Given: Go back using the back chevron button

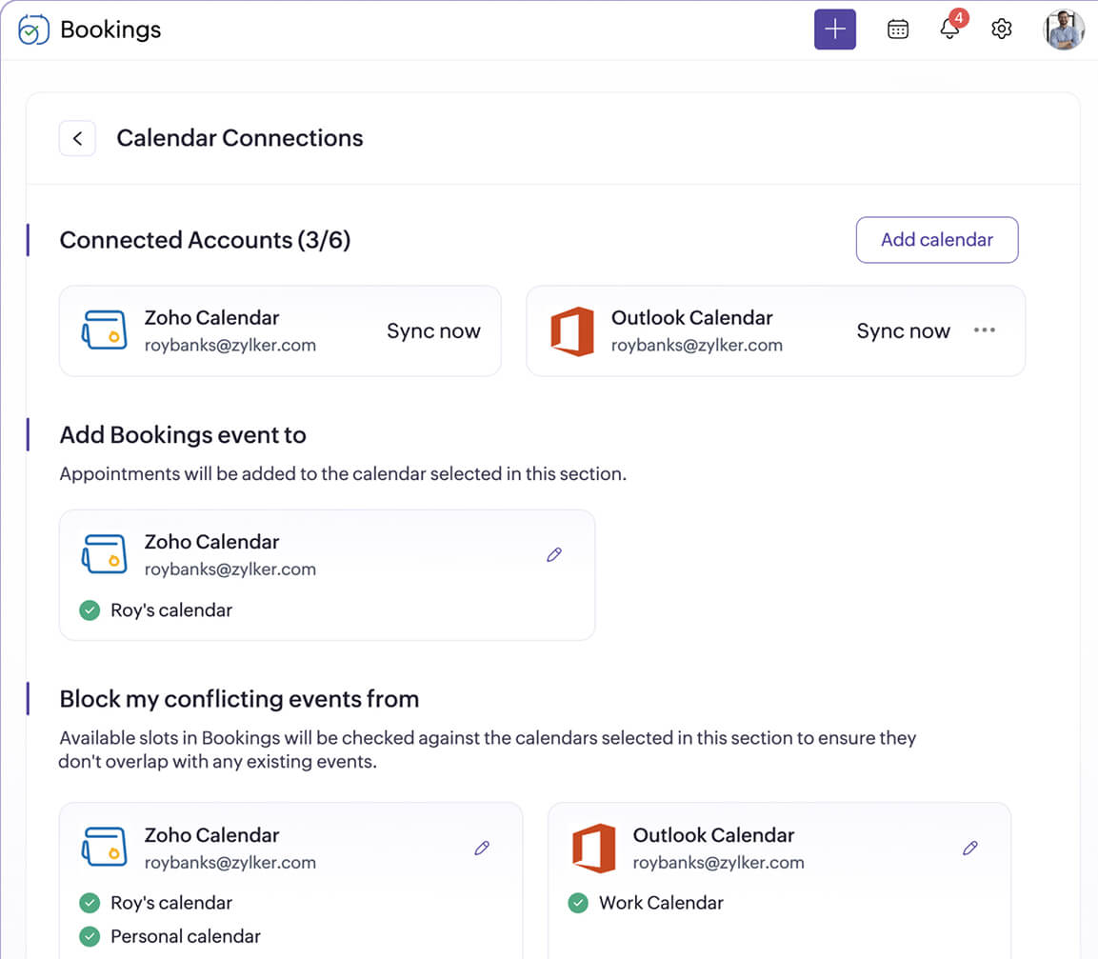Looking at the screenshot, I should point(78,138).
